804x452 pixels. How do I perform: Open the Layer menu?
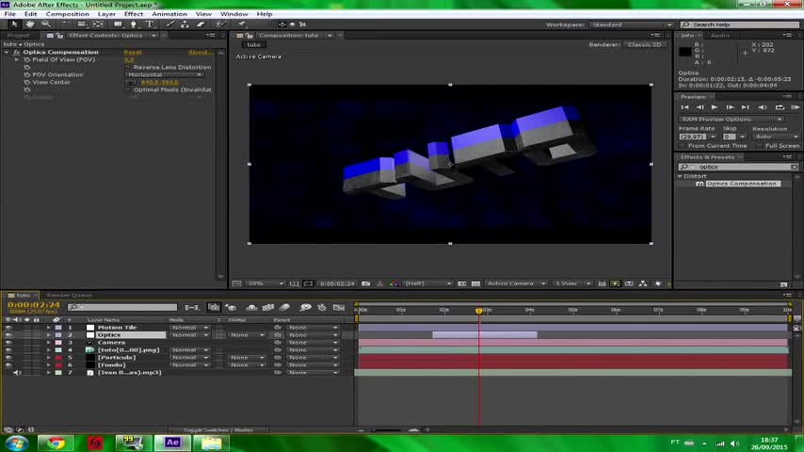point(106,14)
